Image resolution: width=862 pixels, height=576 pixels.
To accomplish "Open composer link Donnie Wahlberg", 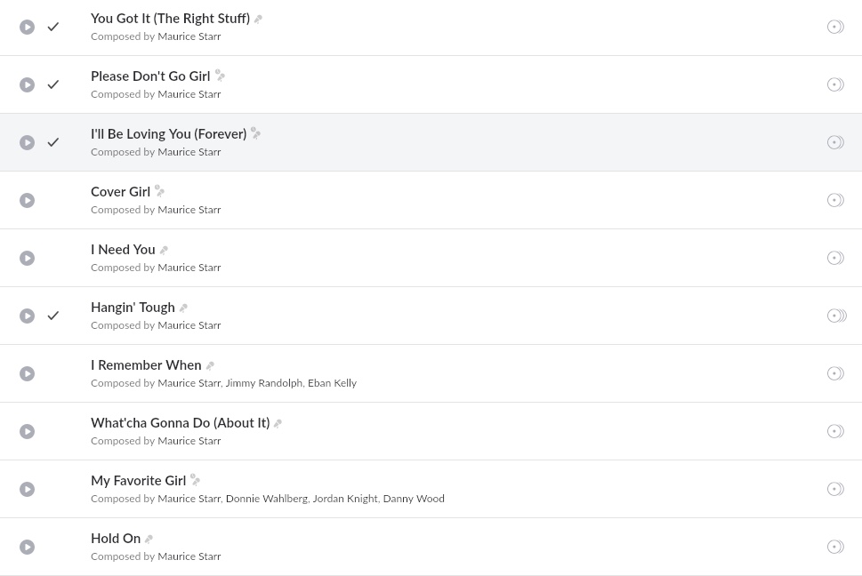I will [267, 499].
